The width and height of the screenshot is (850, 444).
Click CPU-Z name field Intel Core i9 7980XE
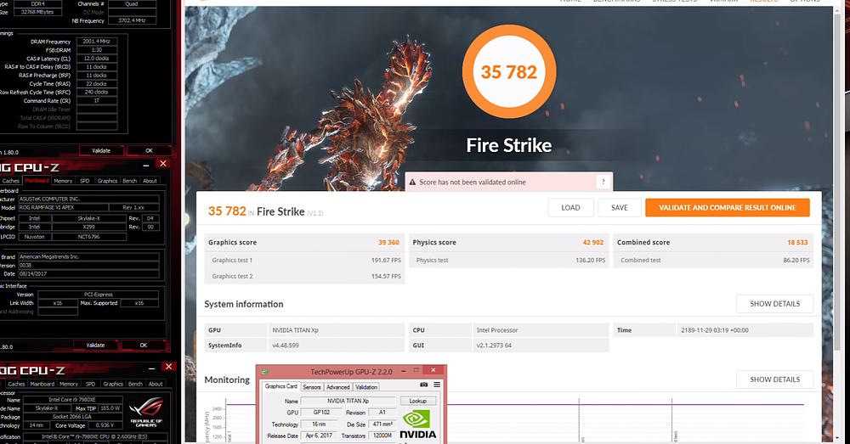(x=72, y=400)
